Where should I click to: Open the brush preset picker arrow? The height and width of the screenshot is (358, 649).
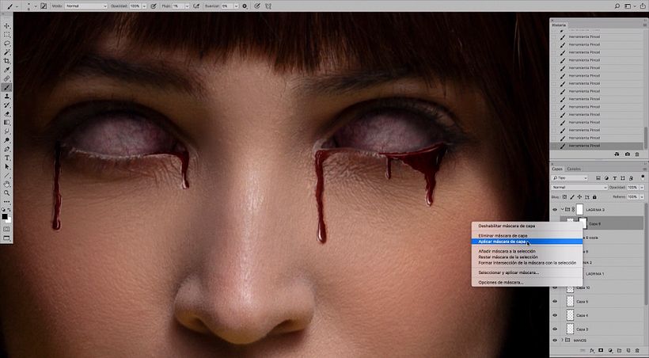36,6
